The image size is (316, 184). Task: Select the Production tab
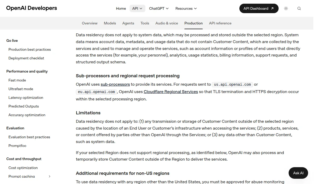pos(194,23)
